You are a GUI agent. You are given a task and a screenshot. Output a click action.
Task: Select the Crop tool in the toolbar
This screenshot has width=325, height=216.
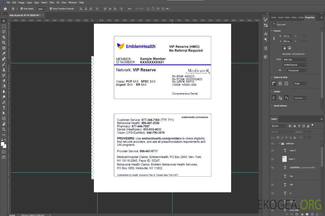[4, 43]
